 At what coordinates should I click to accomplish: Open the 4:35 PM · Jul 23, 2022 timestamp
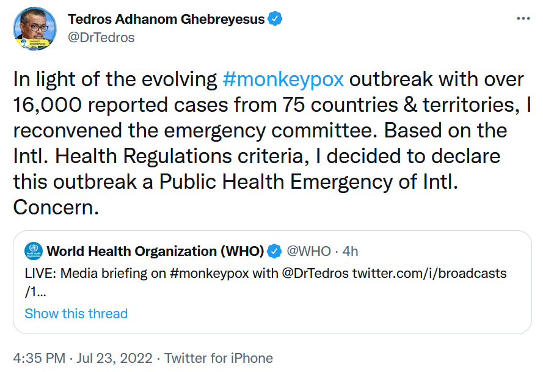[x=83, y=358]
